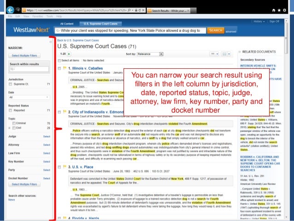Open the browser Favorites star icon
This screenshot has width=294, height=221.
click(x=279, y=10)
